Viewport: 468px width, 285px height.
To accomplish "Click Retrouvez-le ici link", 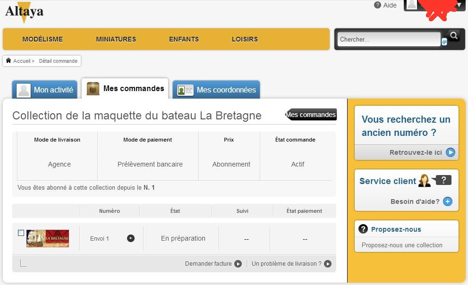I will point(416,152).
